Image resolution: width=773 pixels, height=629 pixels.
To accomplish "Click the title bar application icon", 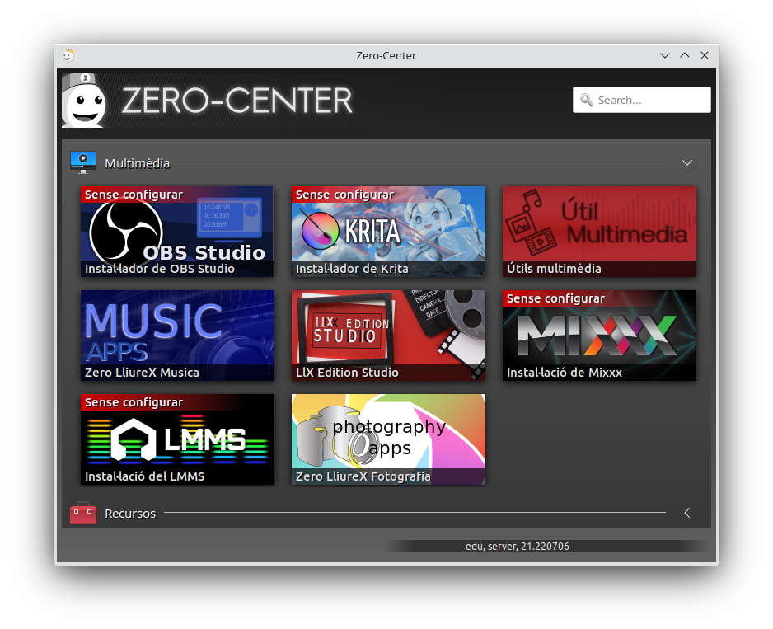I will [x=68, y=55].
